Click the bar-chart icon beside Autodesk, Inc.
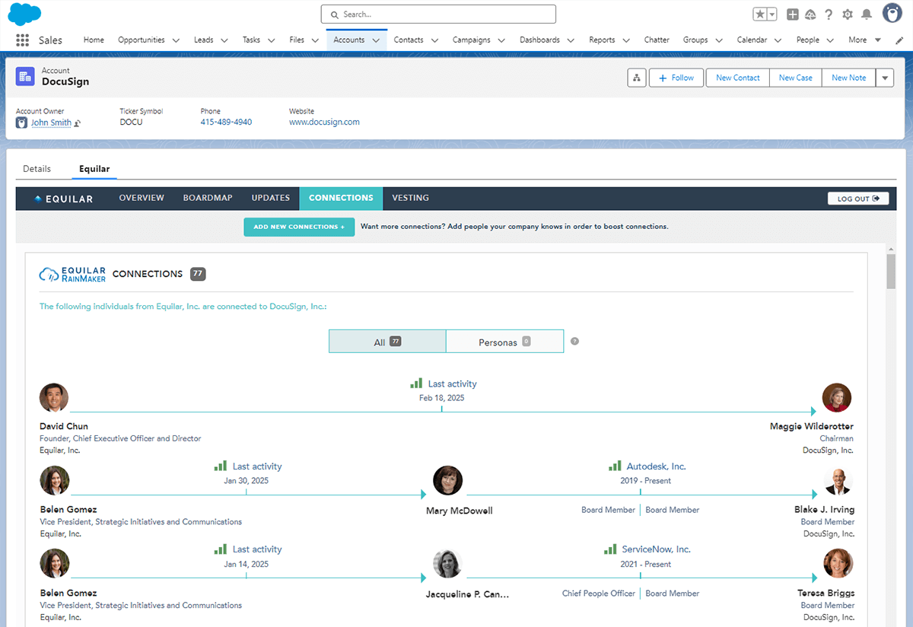This screenshot has width=913, height=627. (x=615, y=466)
